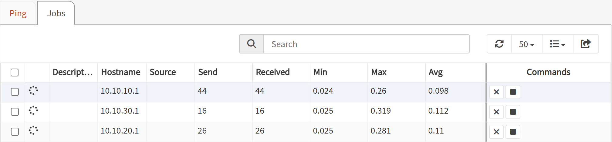Image resolution: width=612 pixels, height=142 pixels.
Task: Toggle the select-all checkbox in header
Action: [x=15, y=73]
